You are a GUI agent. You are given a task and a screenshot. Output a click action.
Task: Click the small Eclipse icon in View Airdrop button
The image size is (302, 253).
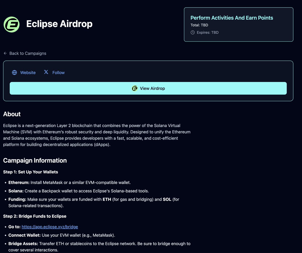coord(135,88)
